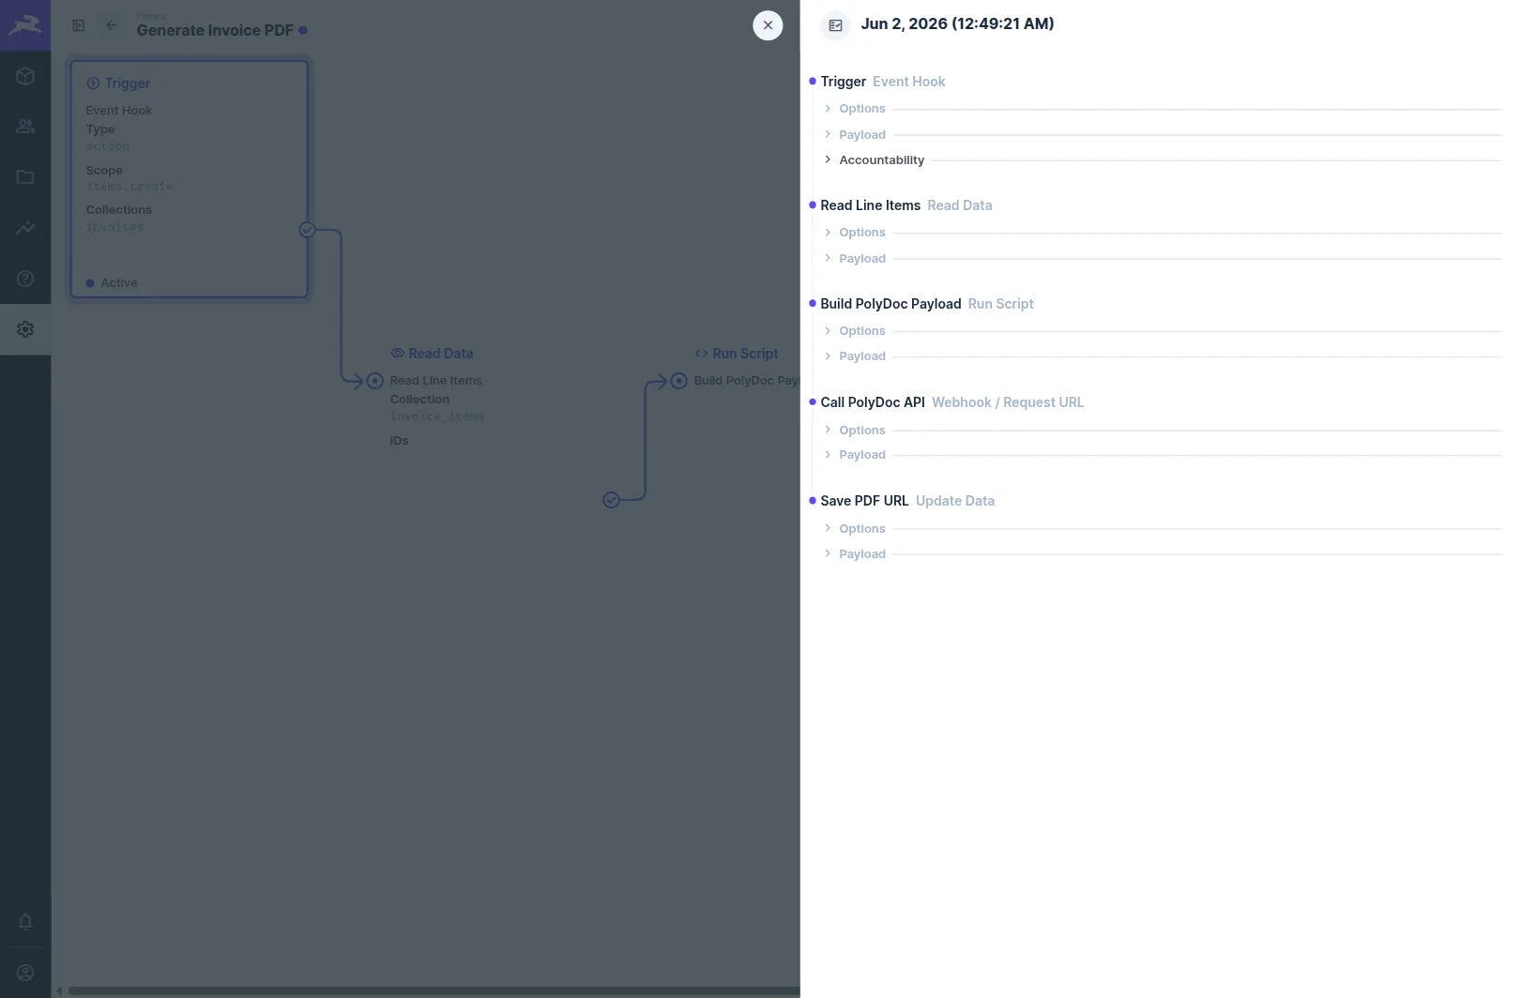
Task: Click the log entry icon beside the date
Action: coord(835,25)
